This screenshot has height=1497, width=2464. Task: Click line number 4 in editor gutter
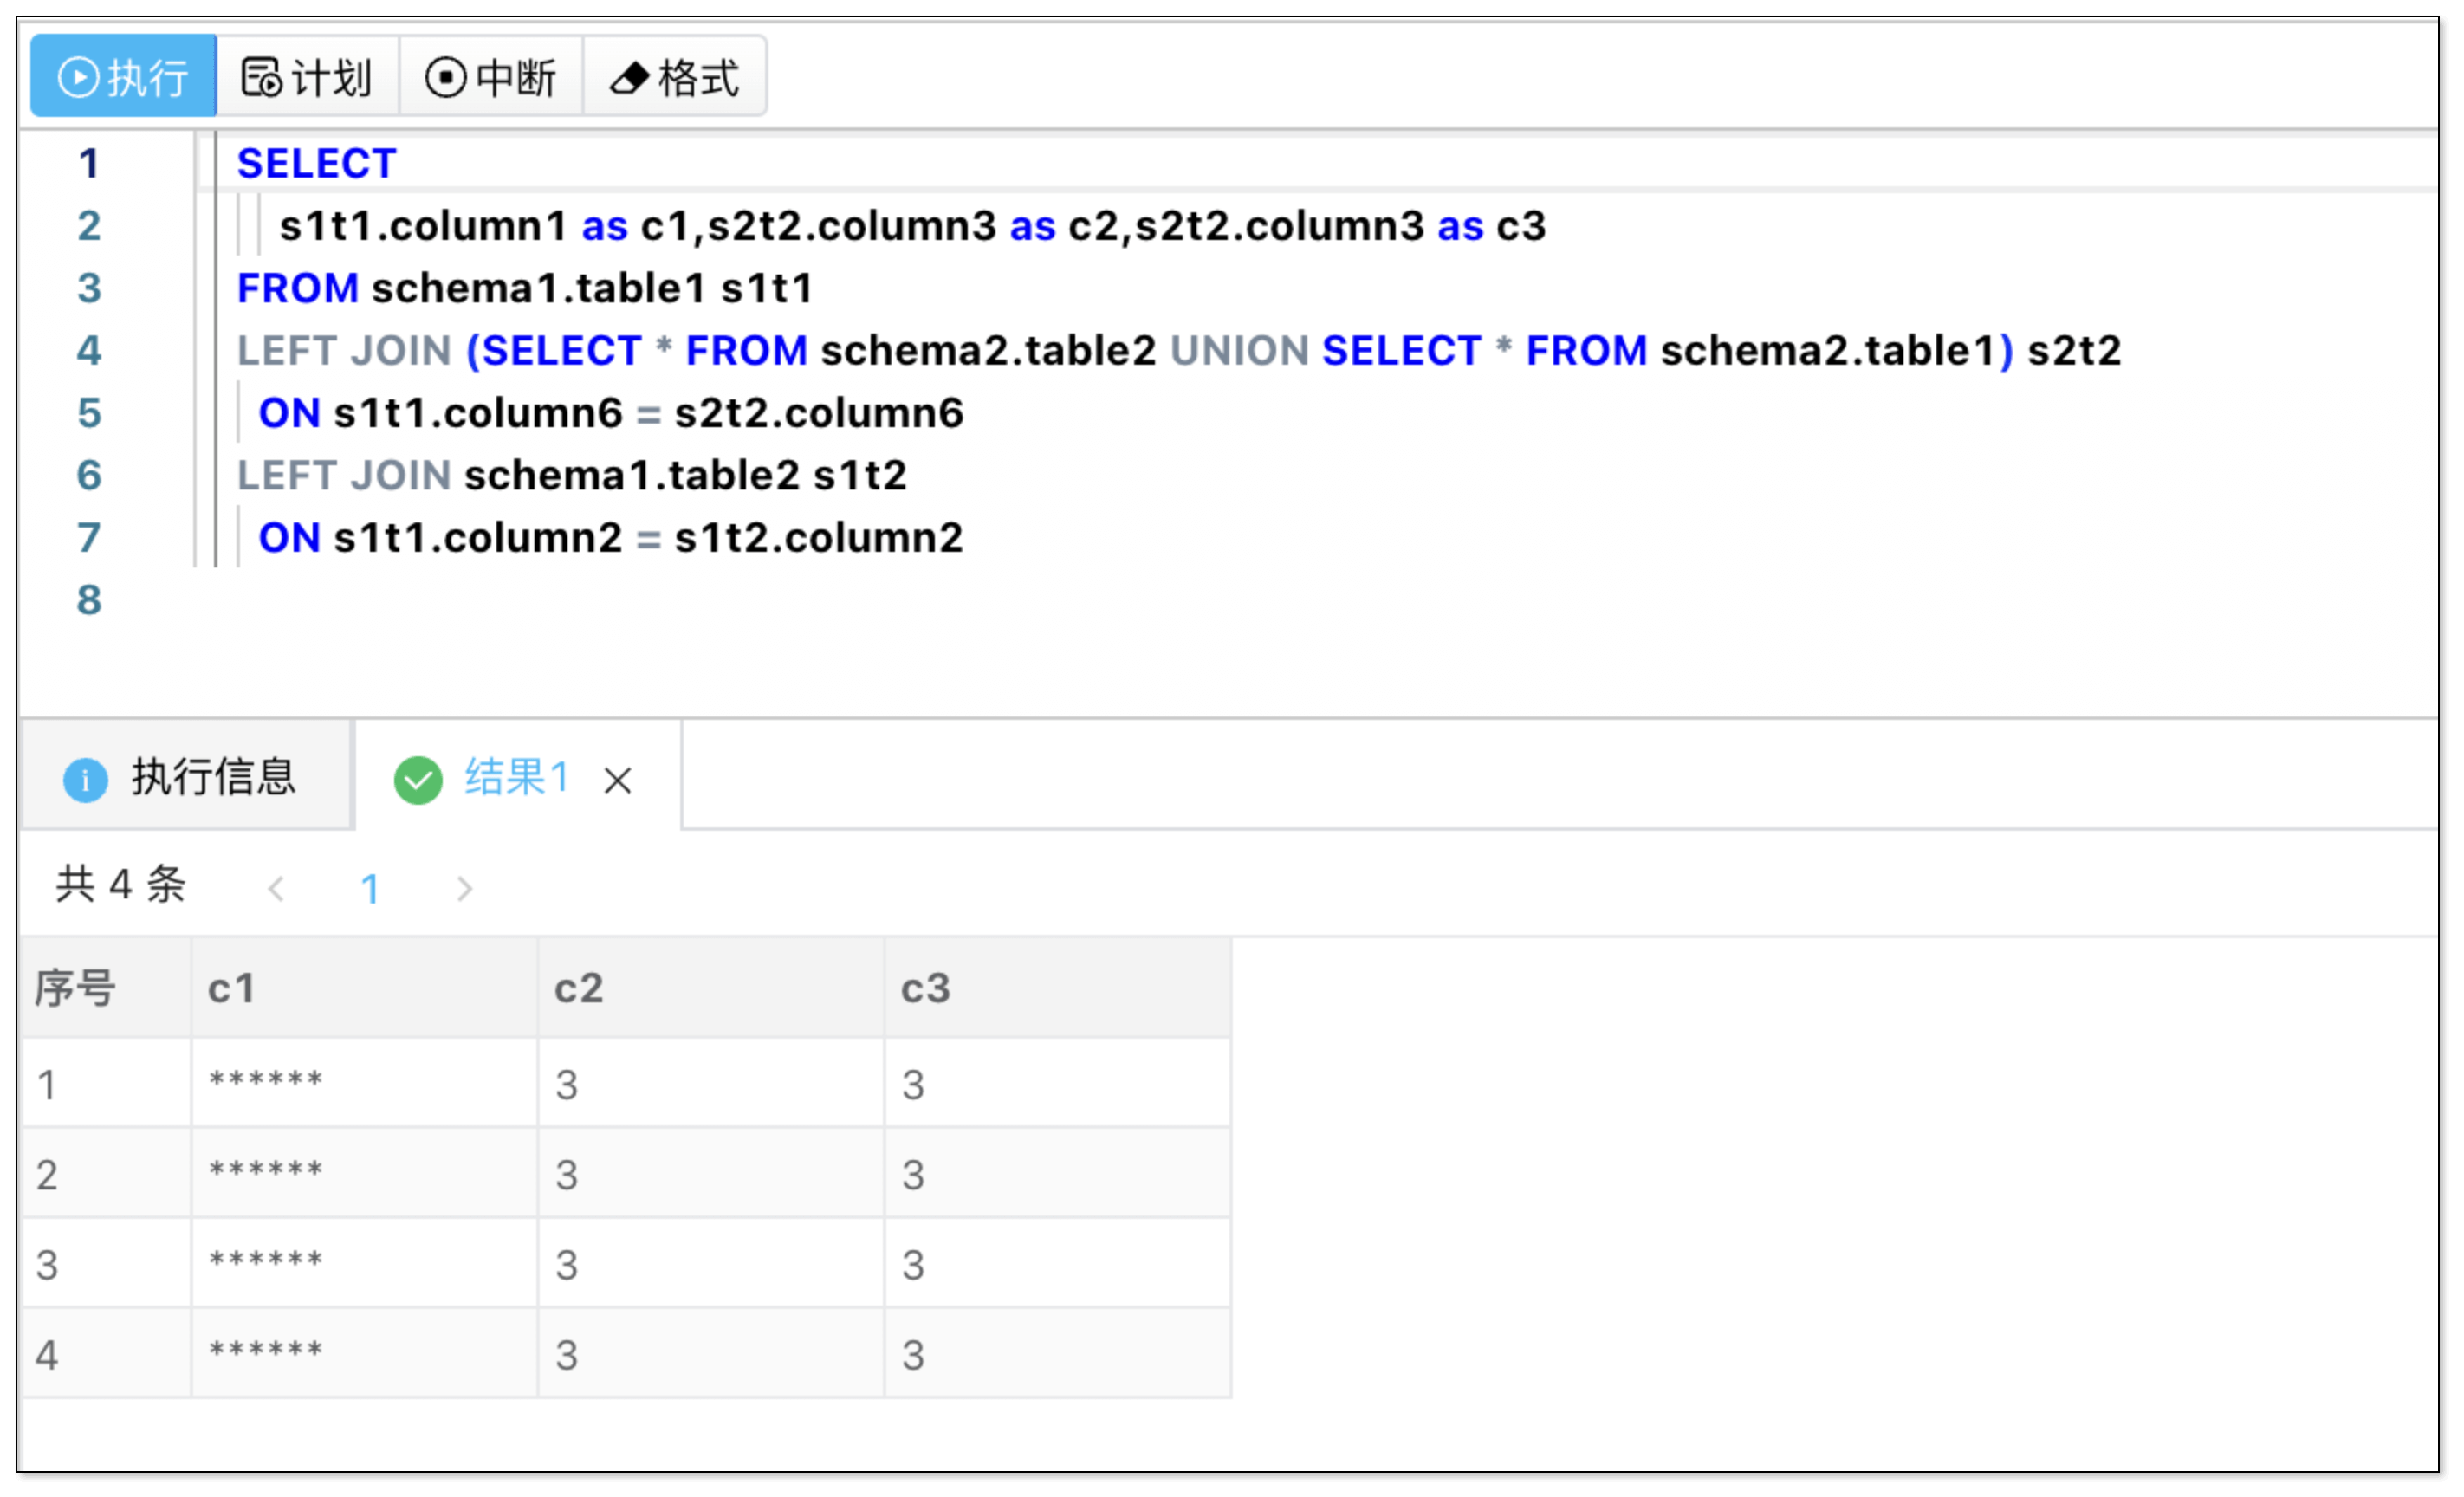[x=89, y=350]
